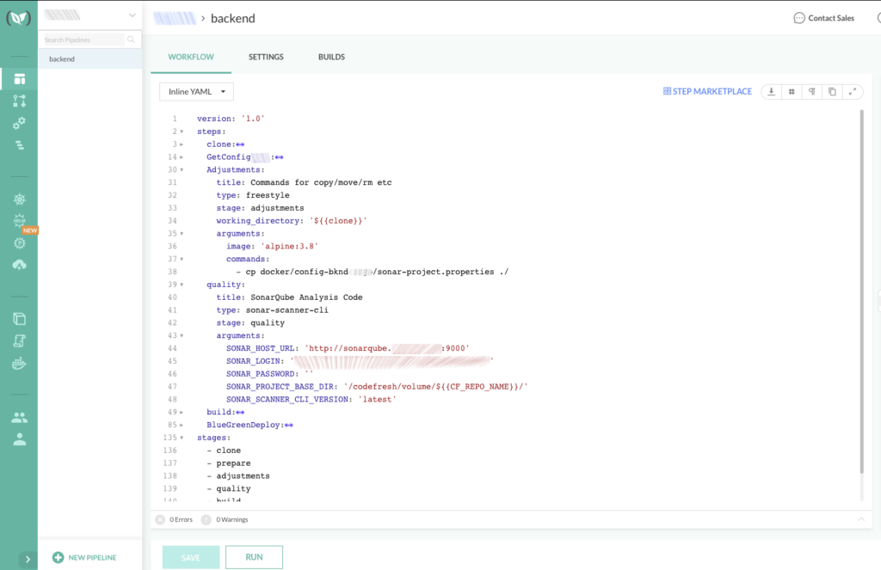Open the Kubernetes wheel icon in sidebar
This screenshot has height=570, width=881.
pyautogui.click(x=20, y=199)
